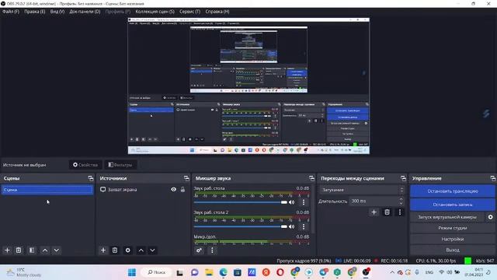Remove transition with trash icon
The image size is (497, 280).
(387, 212)
